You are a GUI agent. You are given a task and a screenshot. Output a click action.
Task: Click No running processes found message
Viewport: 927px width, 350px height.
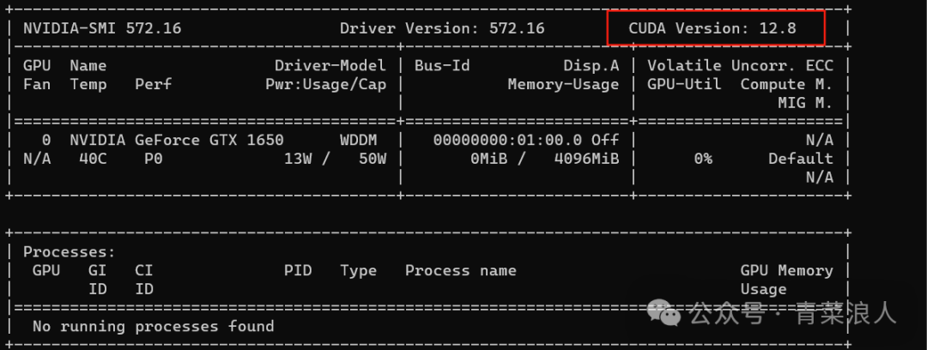[153, 326]
